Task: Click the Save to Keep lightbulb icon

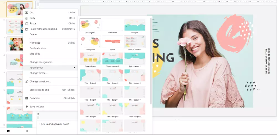Action: (x=27, y=107)
